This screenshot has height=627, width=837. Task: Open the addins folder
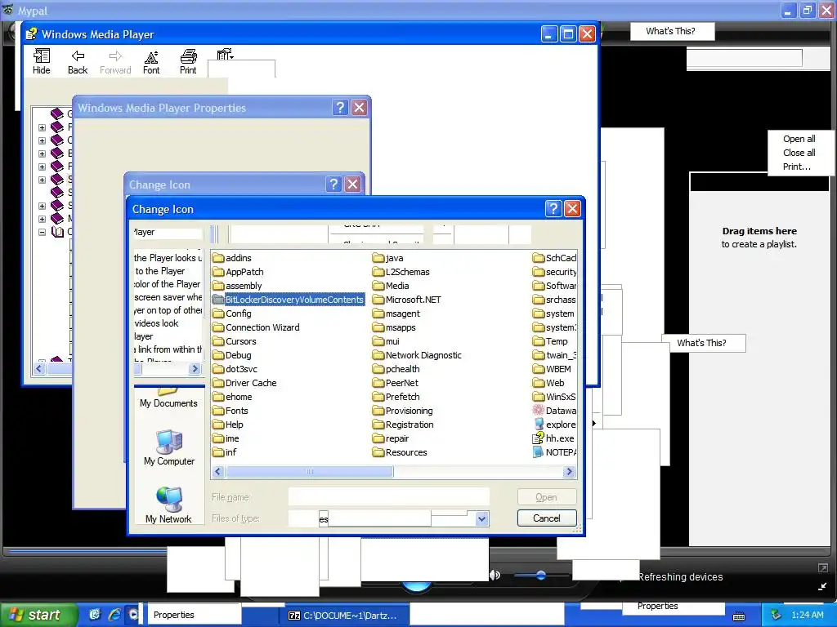click(x=231, y=258)
